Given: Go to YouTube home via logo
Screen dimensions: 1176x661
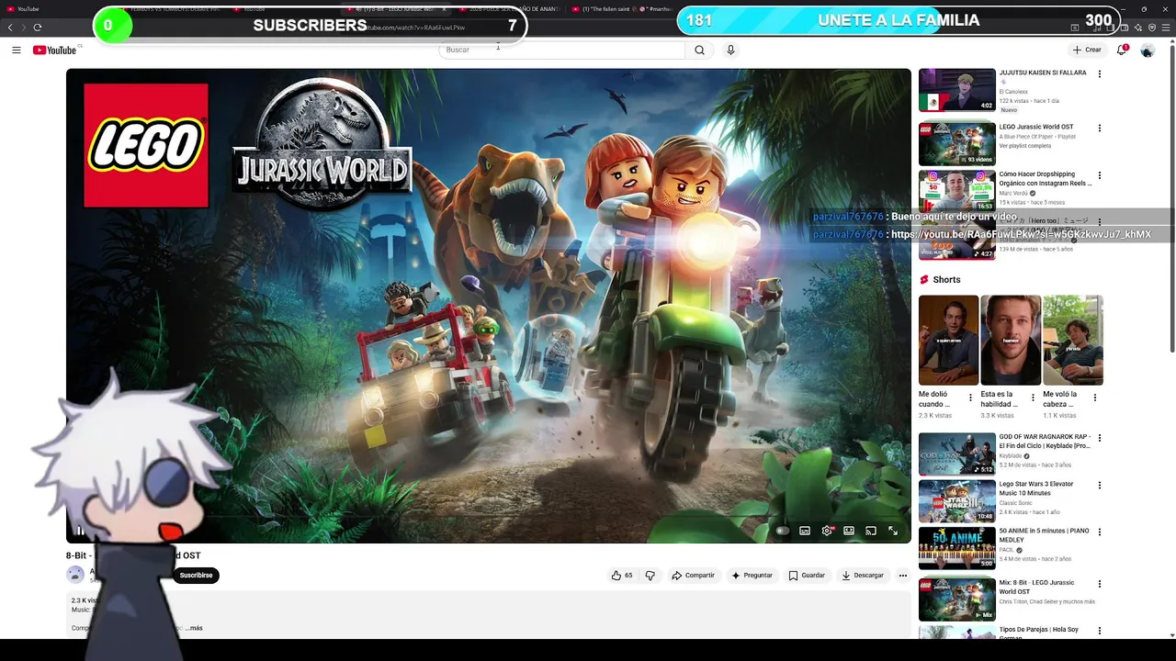Looking at the screenshot, I should [55, 50].
